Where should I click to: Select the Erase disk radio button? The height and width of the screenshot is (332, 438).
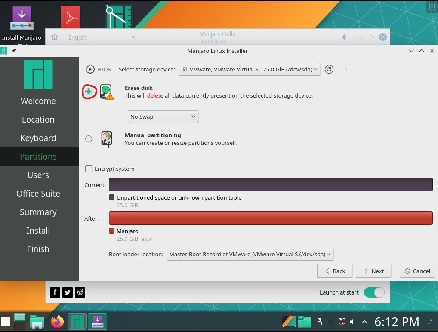coord(89,92)
